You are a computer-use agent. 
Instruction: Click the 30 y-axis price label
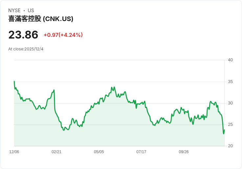click(x=230, y=103)
